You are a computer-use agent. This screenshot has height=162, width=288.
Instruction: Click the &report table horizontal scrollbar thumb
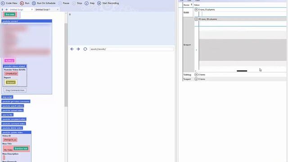point(242,71)
